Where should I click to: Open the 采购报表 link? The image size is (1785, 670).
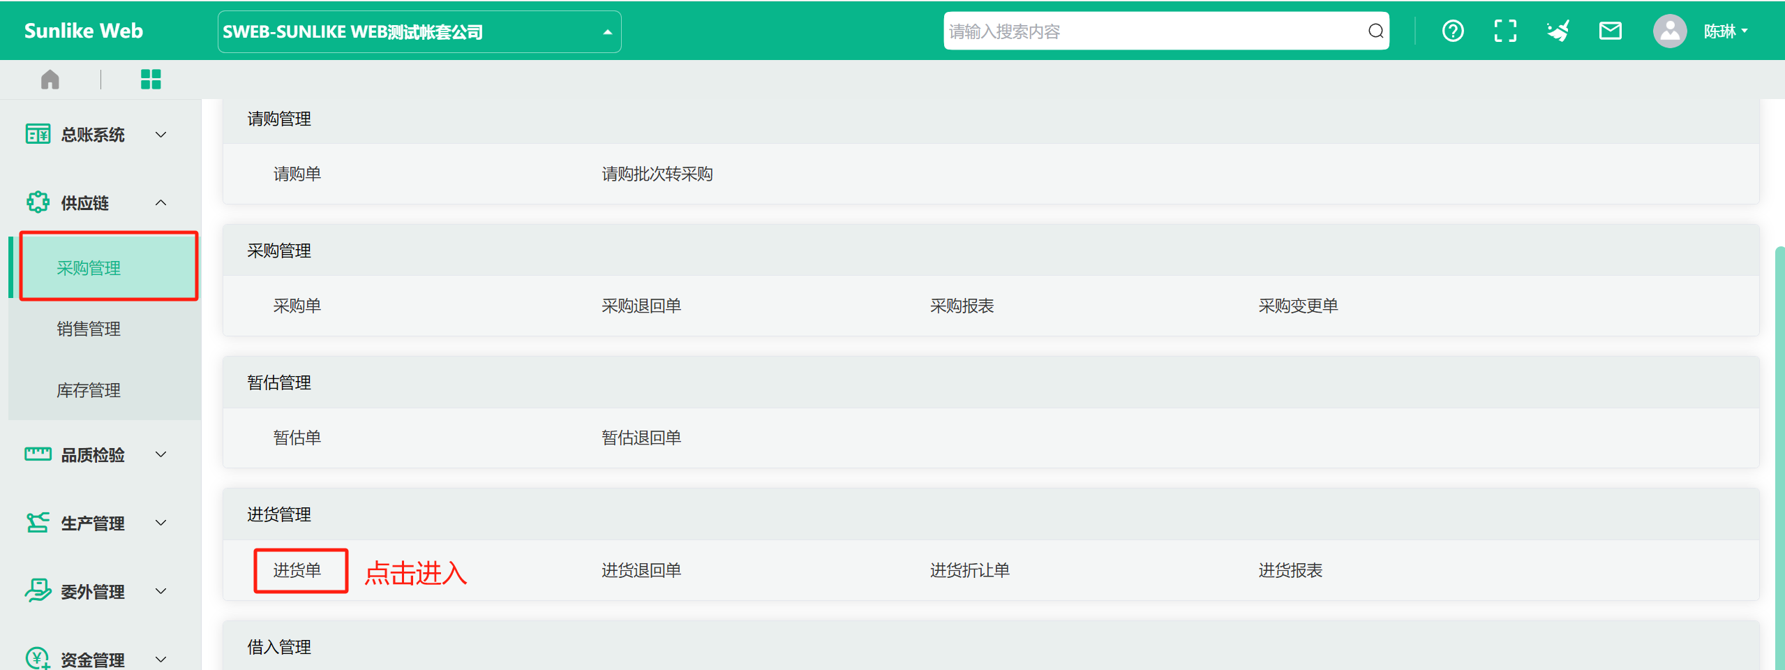[962, 306]
